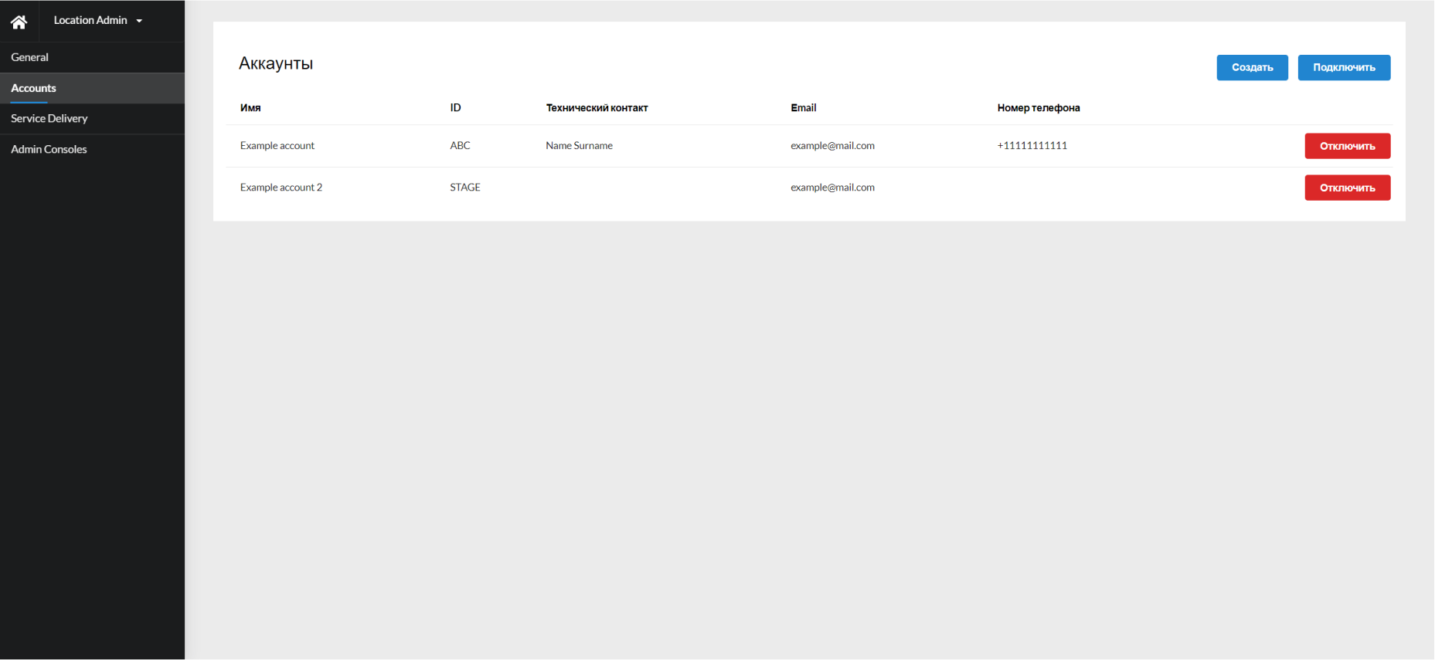Click the ID column header
Image resolution: width=1435 pixels, height=660 pixels.
coord(455,108)
